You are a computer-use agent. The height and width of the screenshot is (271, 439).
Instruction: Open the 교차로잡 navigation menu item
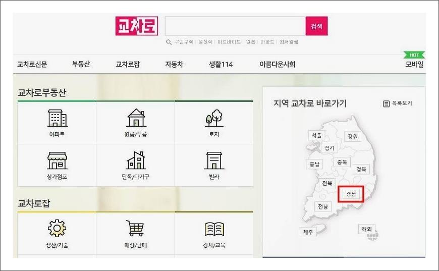[x=128, y=64]
